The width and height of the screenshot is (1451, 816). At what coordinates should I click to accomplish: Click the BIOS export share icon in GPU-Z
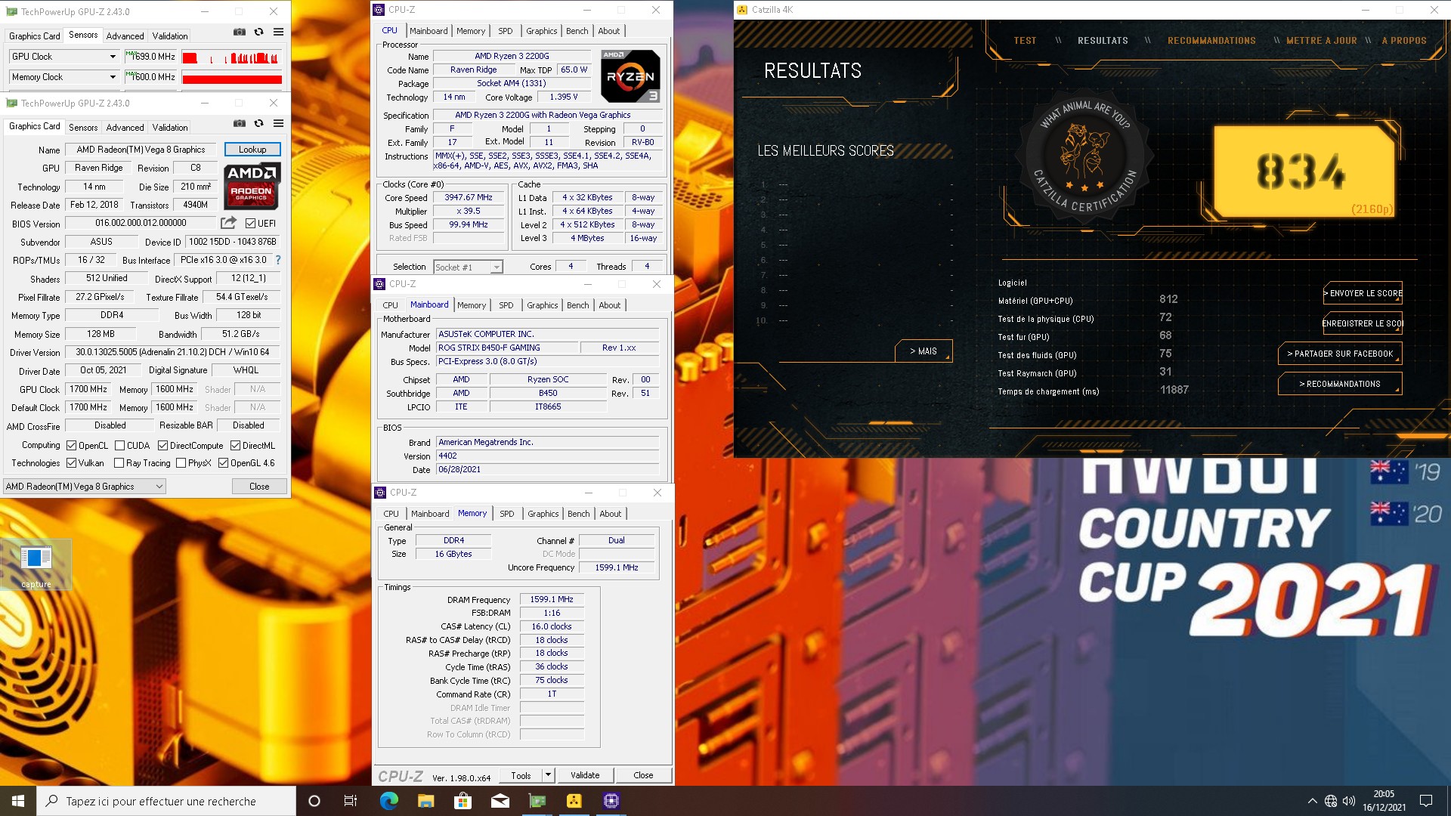228,223
